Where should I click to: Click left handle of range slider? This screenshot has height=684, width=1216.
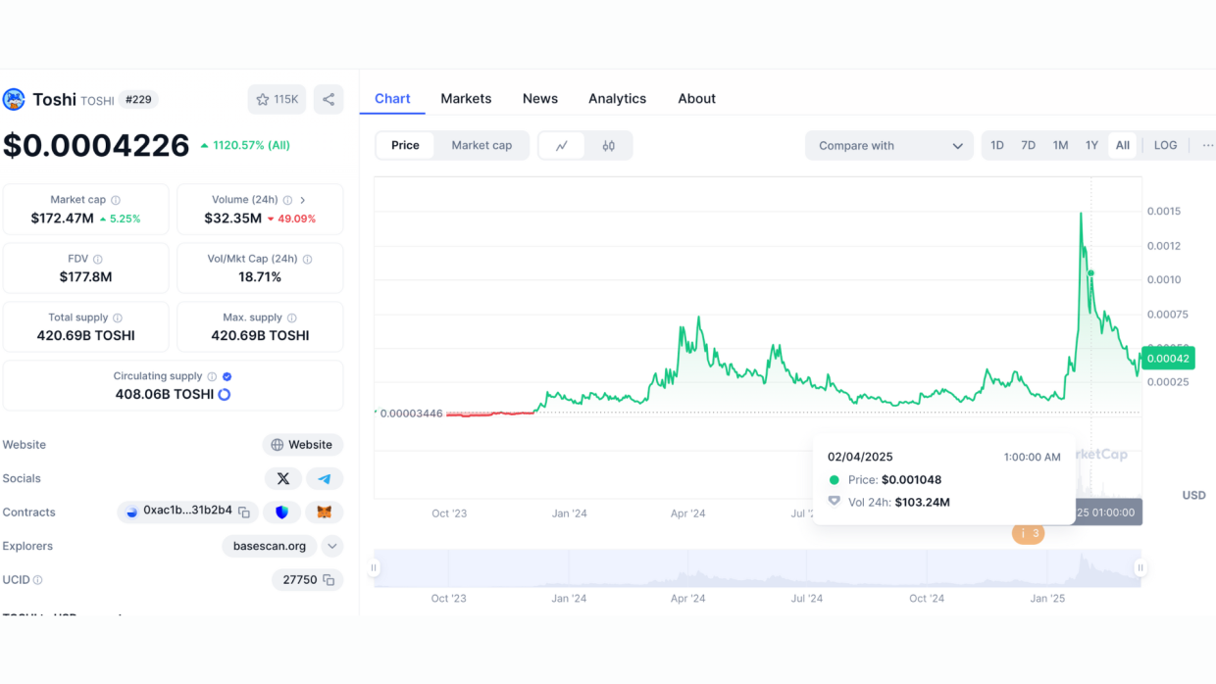point(374,567)
